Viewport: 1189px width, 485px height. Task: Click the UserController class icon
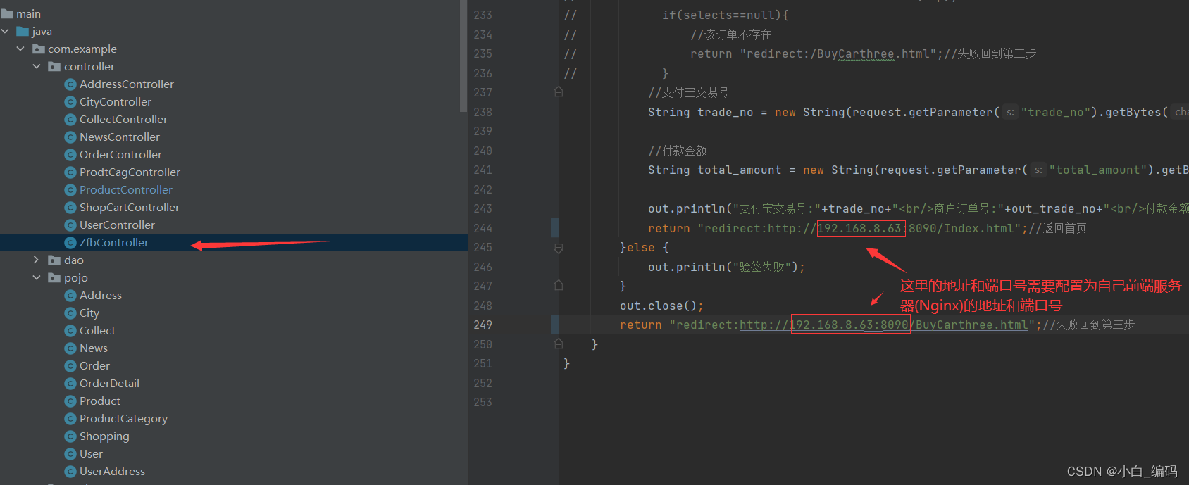pyautogui.click(x=70, y=225)
